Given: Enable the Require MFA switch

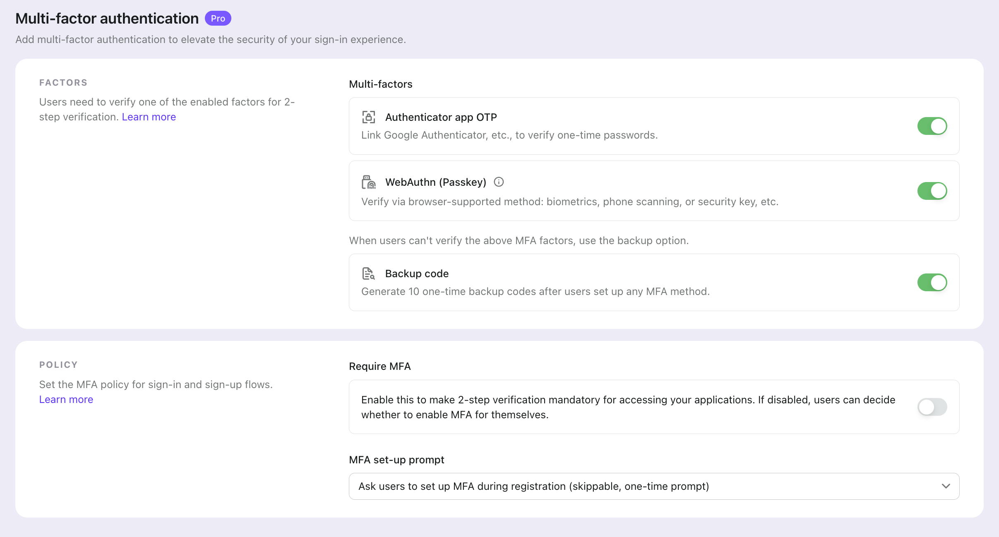Looking at the screenshot, I should (x=932, y=407).
